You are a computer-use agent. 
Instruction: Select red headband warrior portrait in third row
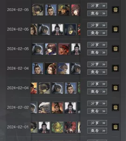point(64,49)
